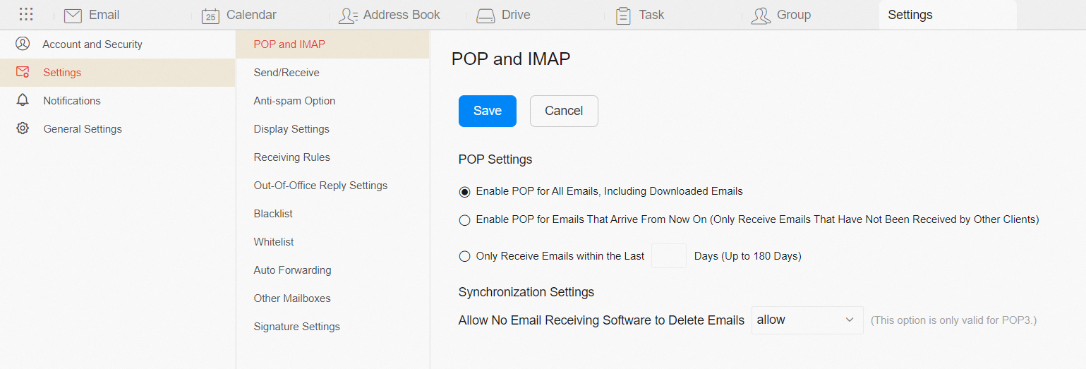Open Other Mailboxes settings

tap(332, 298)
